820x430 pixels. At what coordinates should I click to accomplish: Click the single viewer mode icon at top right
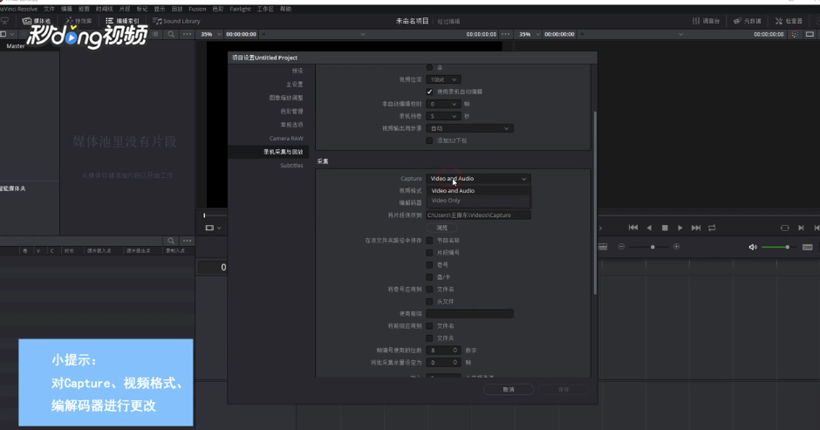810,34
